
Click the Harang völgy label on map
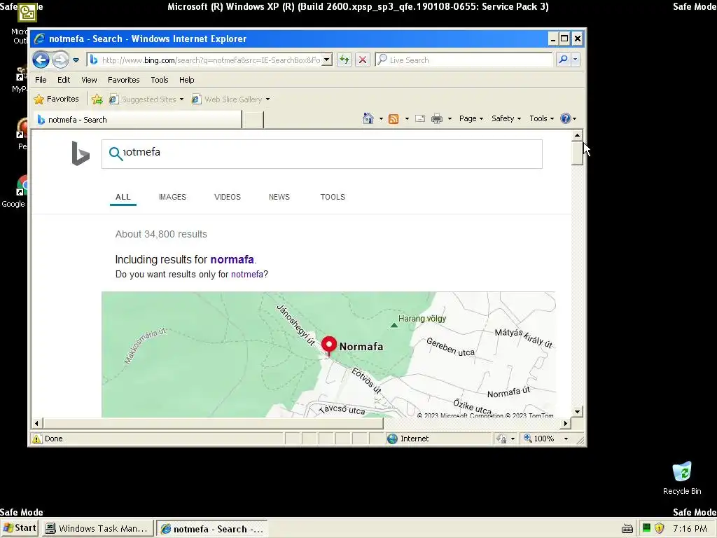coord(422,319)
